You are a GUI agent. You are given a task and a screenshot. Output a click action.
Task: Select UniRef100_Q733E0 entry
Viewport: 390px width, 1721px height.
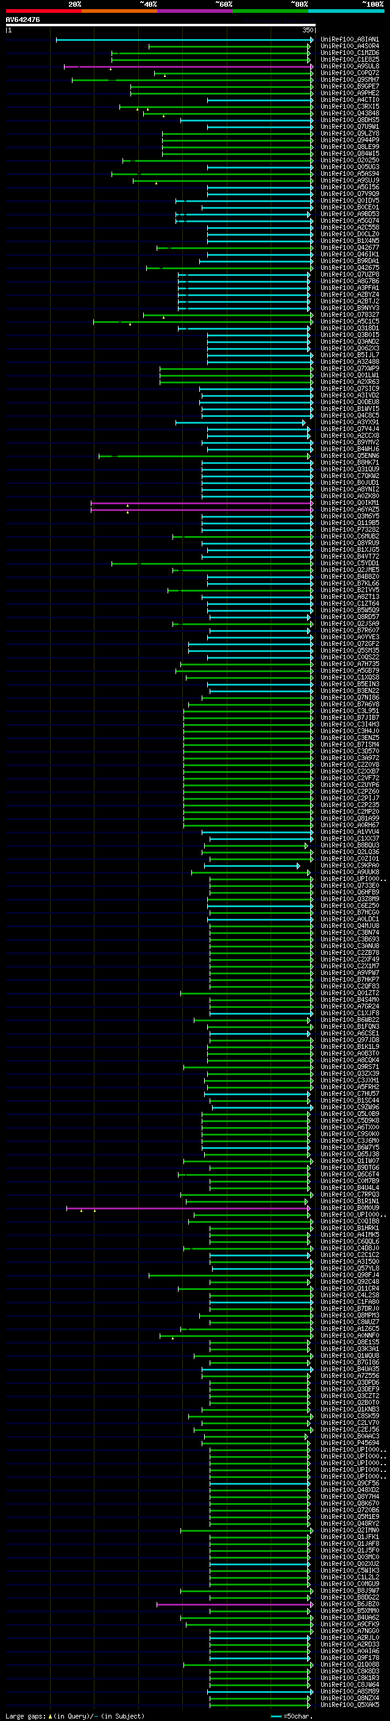pyautogui.click(x=349, y=886)
